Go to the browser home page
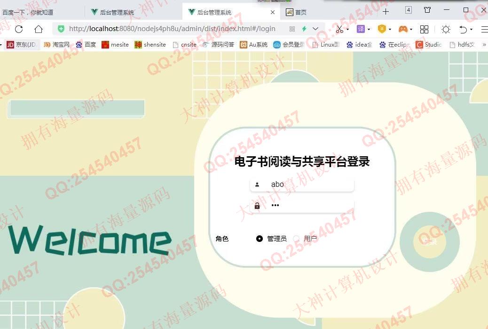 click(39, 29)
